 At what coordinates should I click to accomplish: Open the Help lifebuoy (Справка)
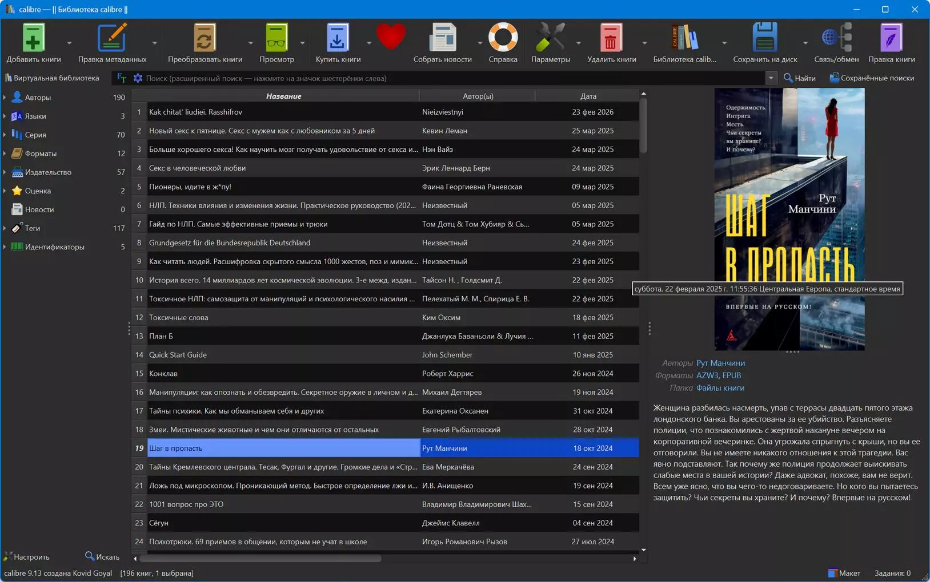503,38
